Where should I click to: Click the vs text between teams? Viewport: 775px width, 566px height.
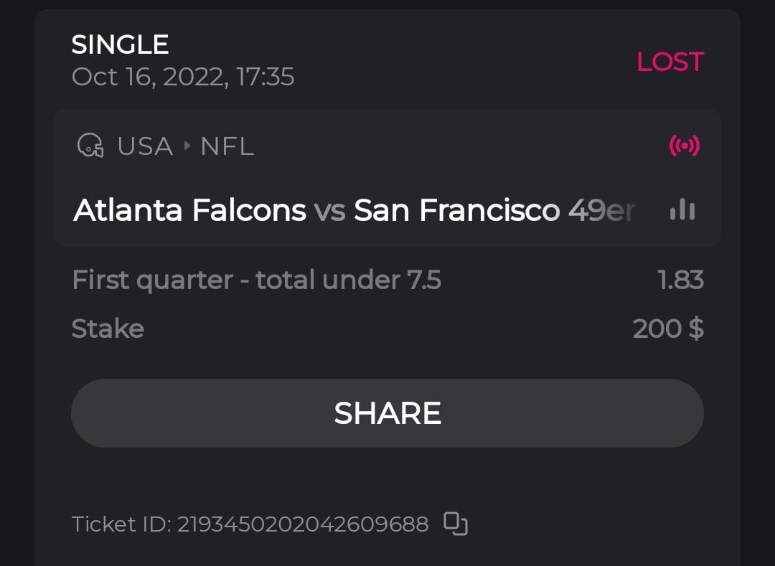coord(329,210)
